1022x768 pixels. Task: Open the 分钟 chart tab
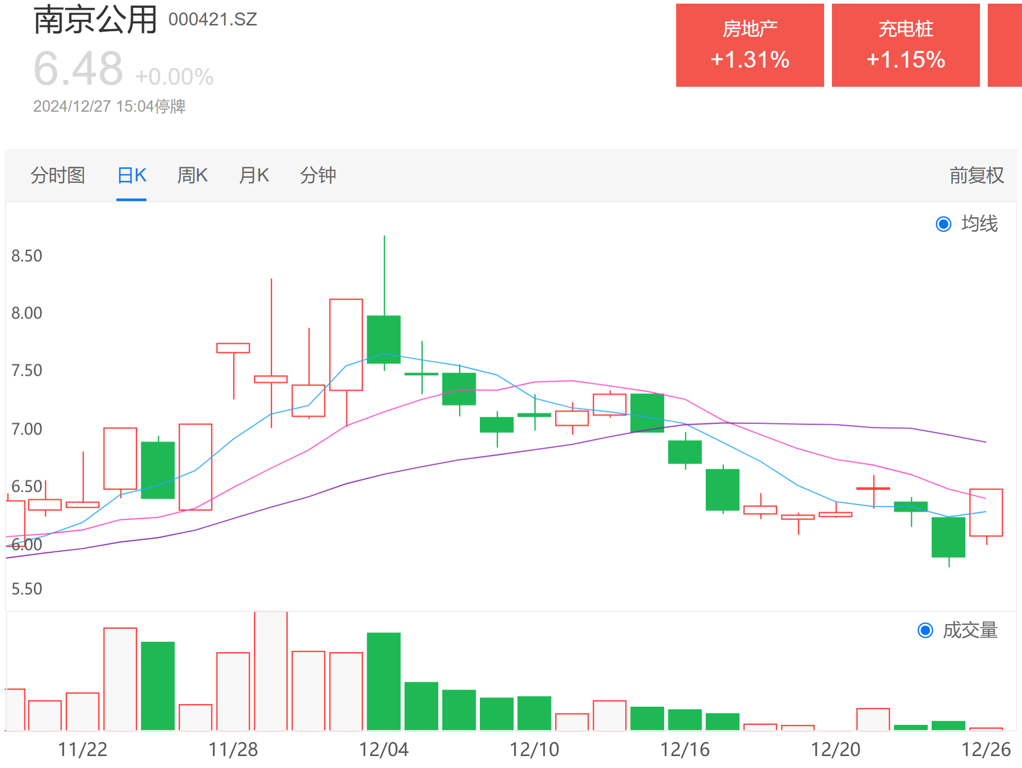318,175
